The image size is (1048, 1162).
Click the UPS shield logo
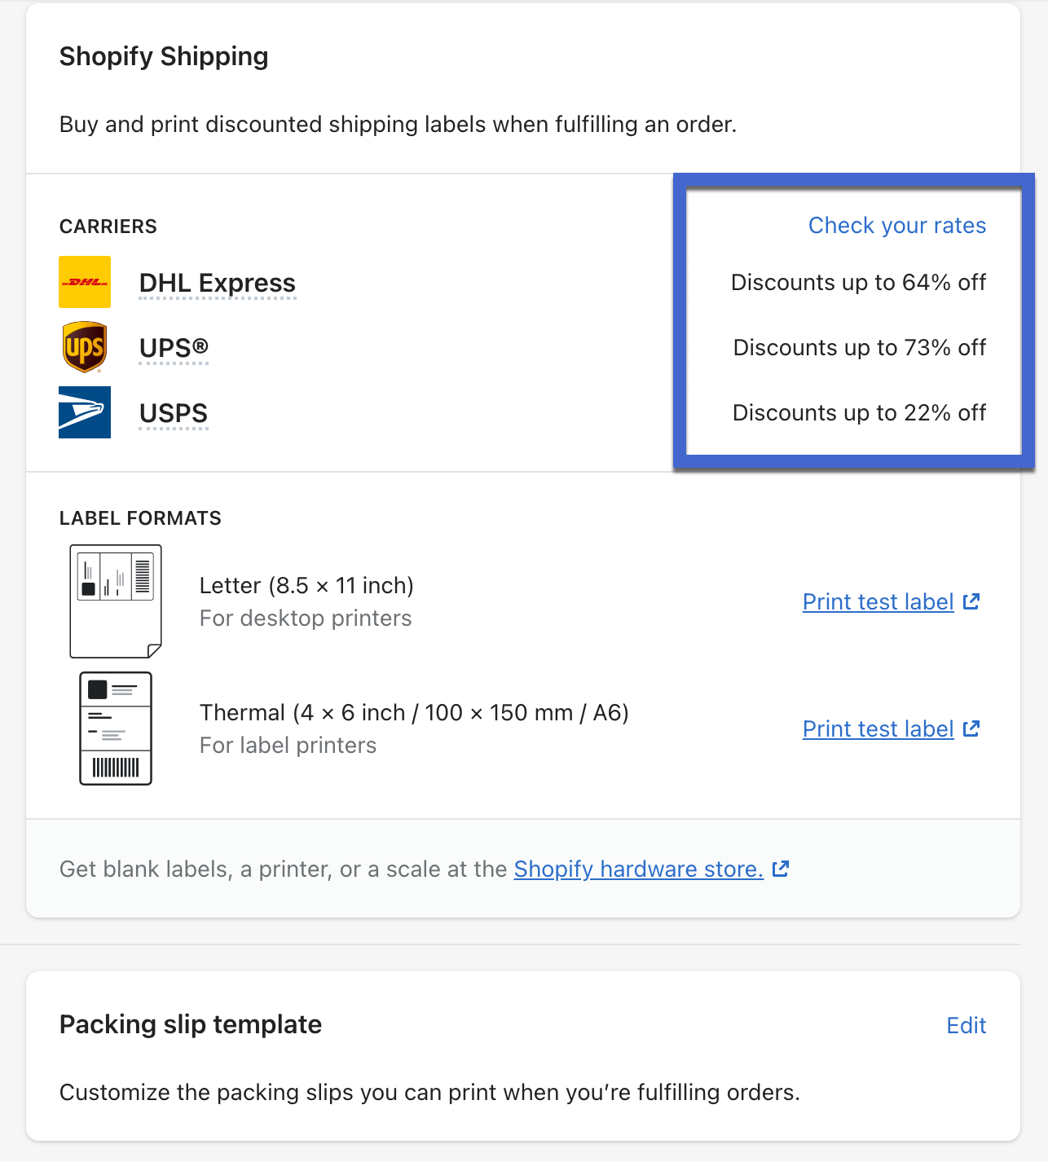coord(84,346)
